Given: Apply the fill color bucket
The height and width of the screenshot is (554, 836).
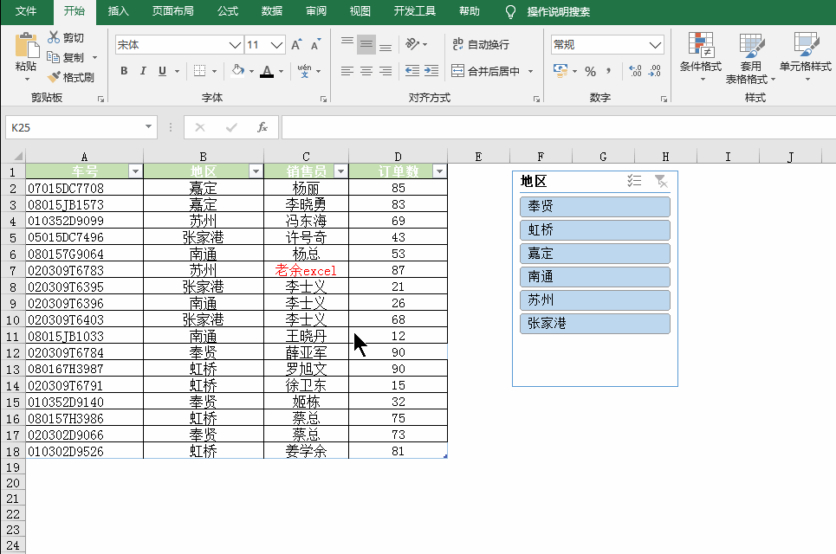Looking at the screenshot, I should (238, 71).
